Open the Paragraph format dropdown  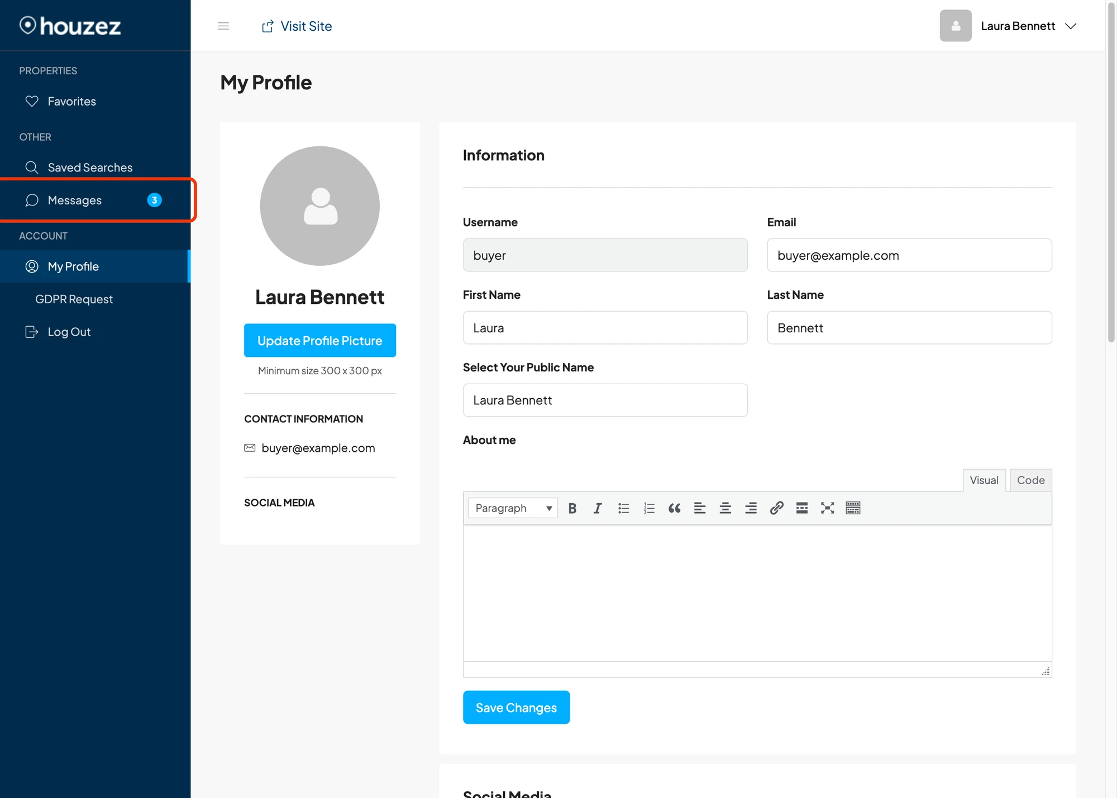pos(513,508)
